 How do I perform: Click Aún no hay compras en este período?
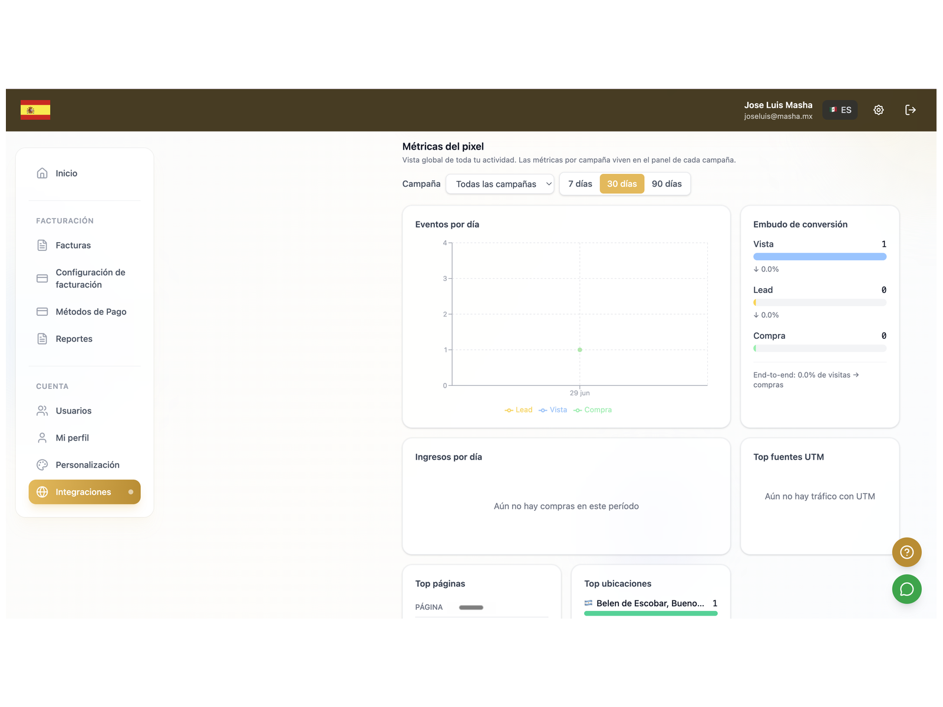tap(566, 506)
